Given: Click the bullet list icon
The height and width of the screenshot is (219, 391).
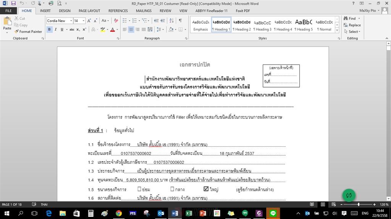Looking at the screenshot, I should [x=125, y=21].
